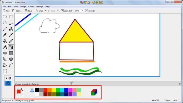183x103 pixels.
Task: Click the square-with-corner-handles tool below Connected Lines
Action: pos(5,71)
